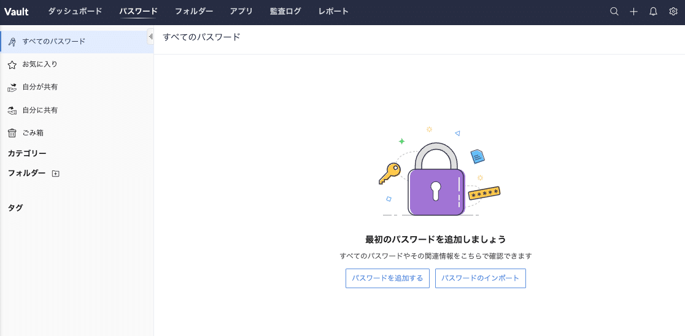Click パスワードのインポート button

tap(481, 278)
